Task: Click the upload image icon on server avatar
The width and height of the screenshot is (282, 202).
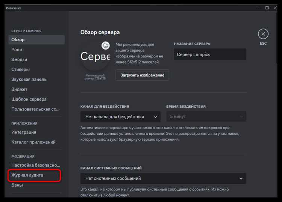Action: pyautogui.click(x=106, y=45)
